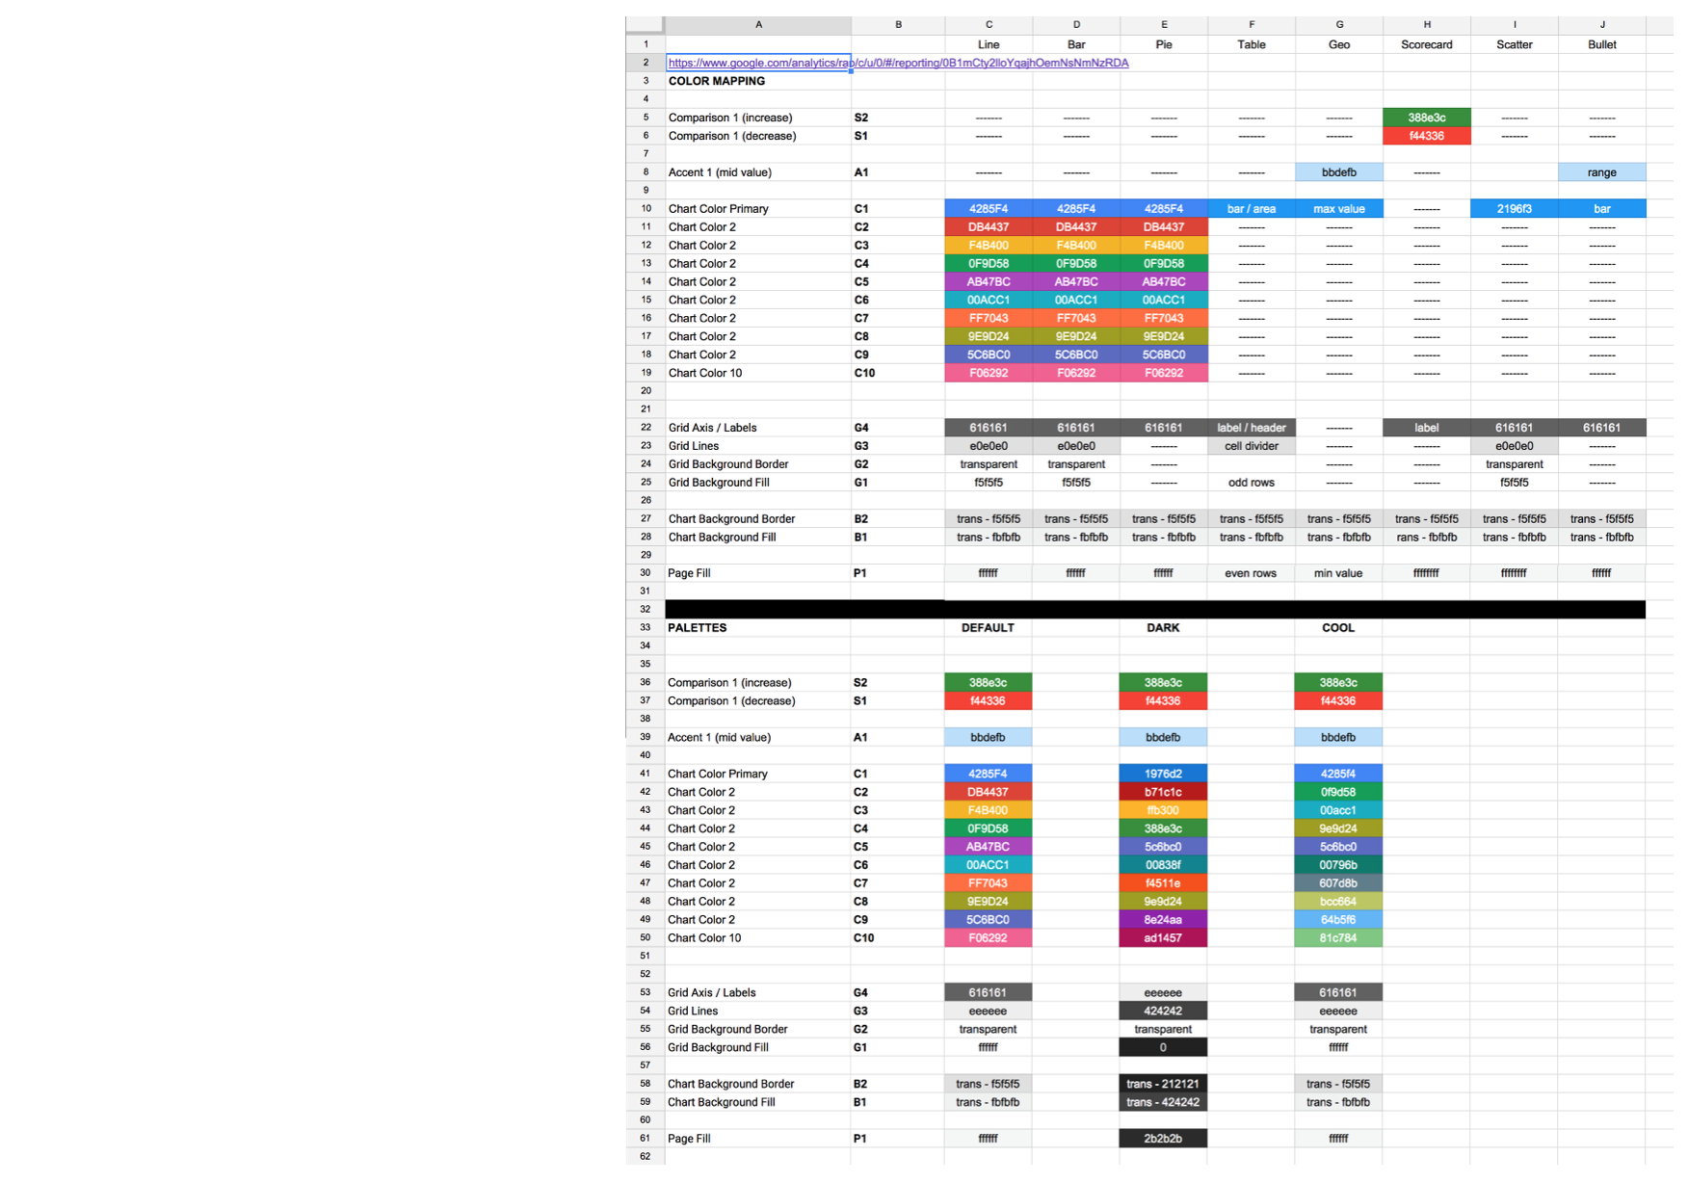This screenshot has width=1688, height=1183.
Task: Click the 'max value' Geo cell
Action: click(1339, 209)
